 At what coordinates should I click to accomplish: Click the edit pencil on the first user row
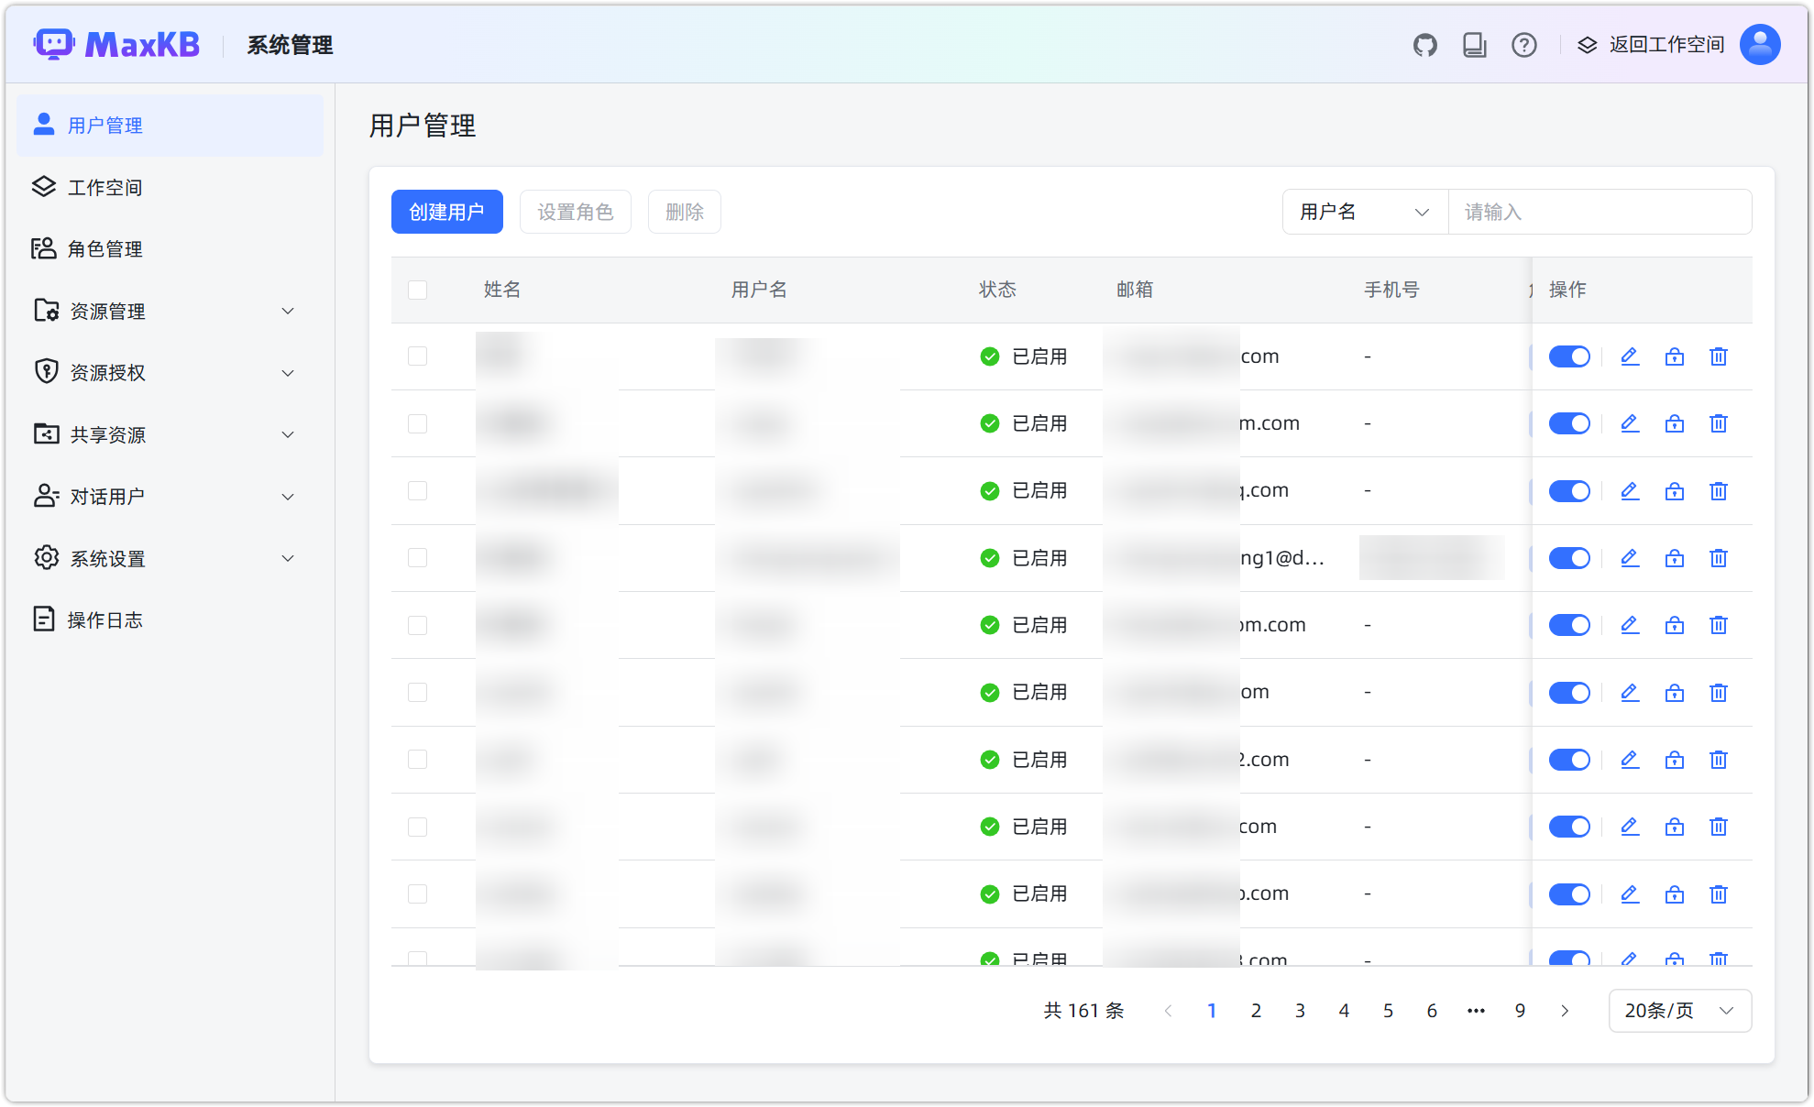coord(1629,356)
